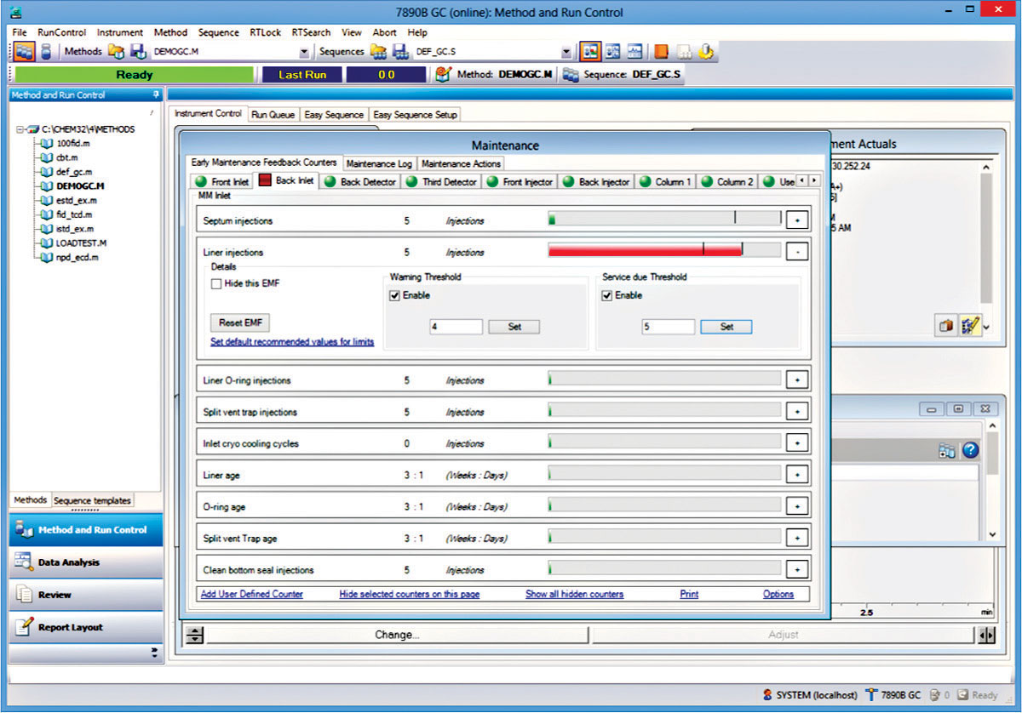Expand the Inlet cryo cooling cycles details
Image resolution: width=1022 pixels, height=713 pixels.
coord(797,443)
